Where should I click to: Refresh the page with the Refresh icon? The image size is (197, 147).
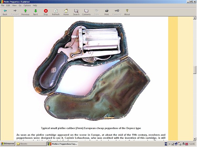pos(56,11)
